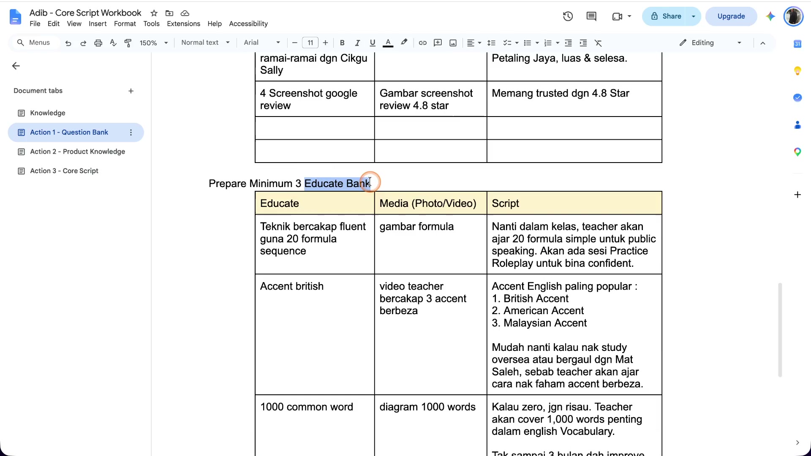
Task: Decrease indent of the paragraph
Action: 568,43
